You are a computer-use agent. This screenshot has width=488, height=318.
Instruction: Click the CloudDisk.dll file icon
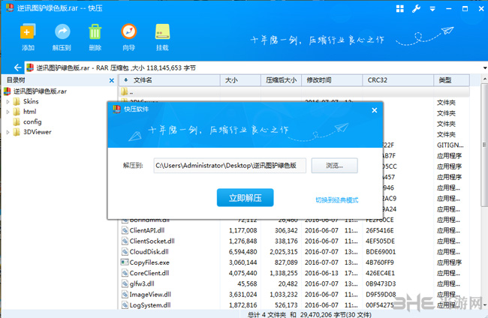pos(125,251)
